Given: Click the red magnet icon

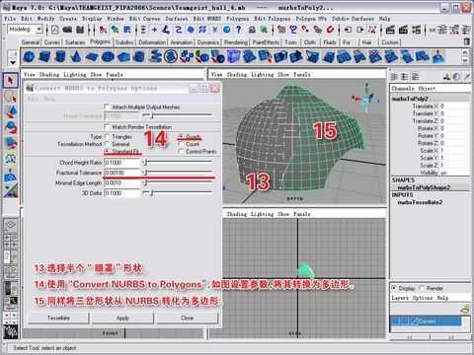Looking at the screenshot, I should 330,30.
